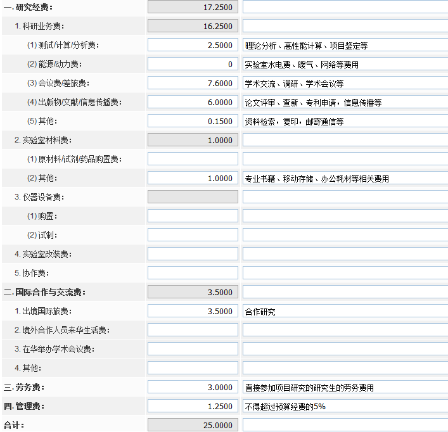The height and width of the screenshot is (432, 448).
Task: Click the 国际合作与交流费 description field
Action: (345, 292)
